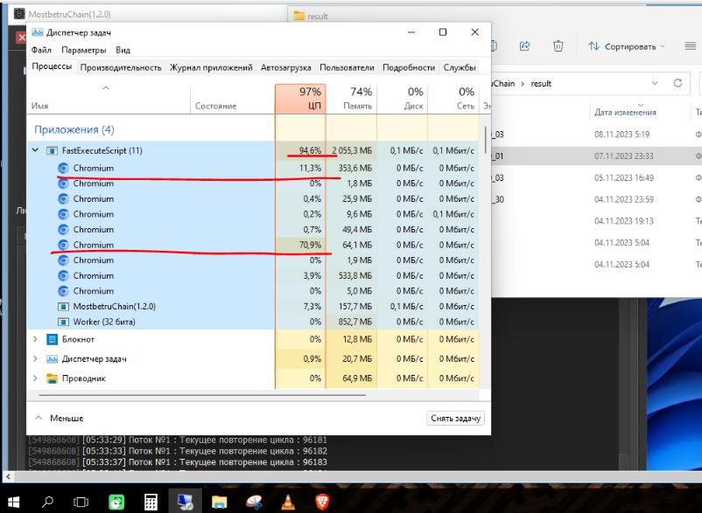Open Task View from taskbar
This screenshot has width=702, height=513.
[x=81, y=502]
